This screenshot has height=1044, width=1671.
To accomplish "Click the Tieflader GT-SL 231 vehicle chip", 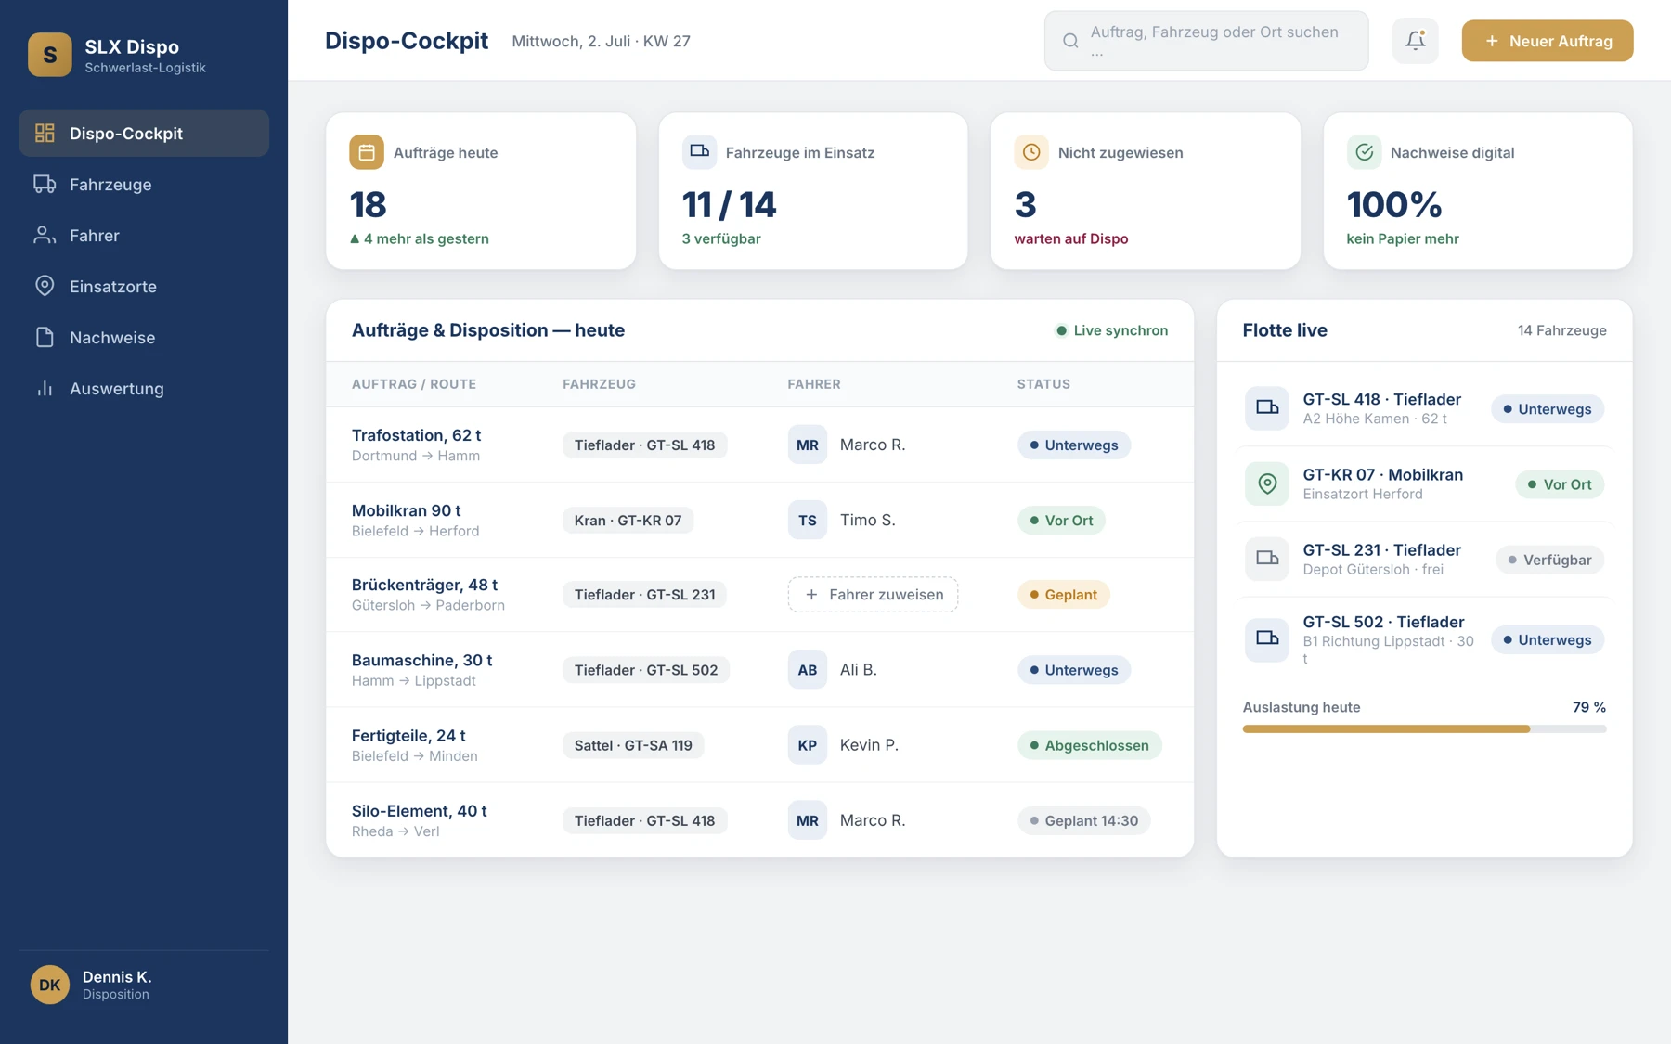I will point(644,595).
